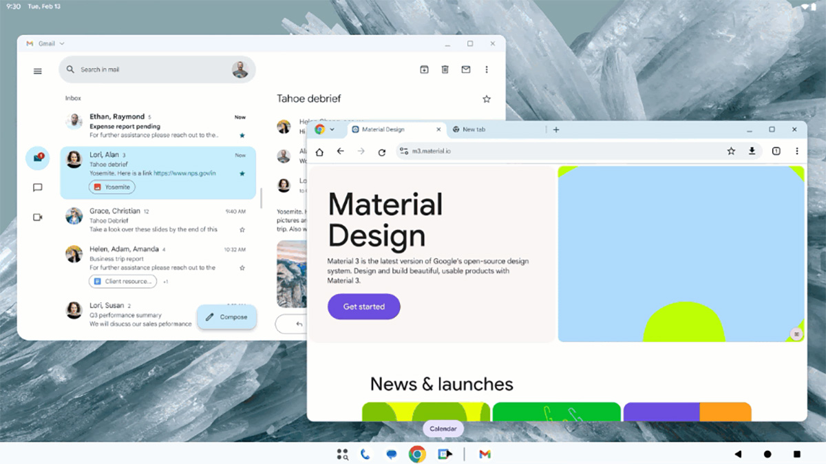The width and height of the screenshot is (826, 464).
Task: Compose a new email
Action: [x=227, y=317]
